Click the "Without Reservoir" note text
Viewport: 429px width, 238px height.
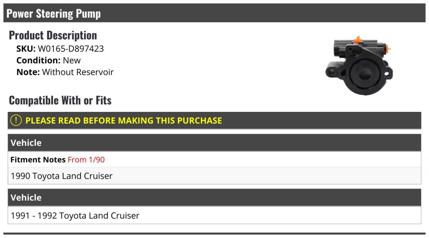point(78,72)
